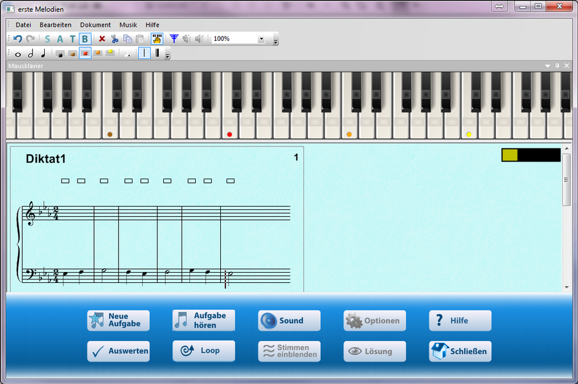
Task: Select the quarter note duration icon
Action: (x=43, y=54)
